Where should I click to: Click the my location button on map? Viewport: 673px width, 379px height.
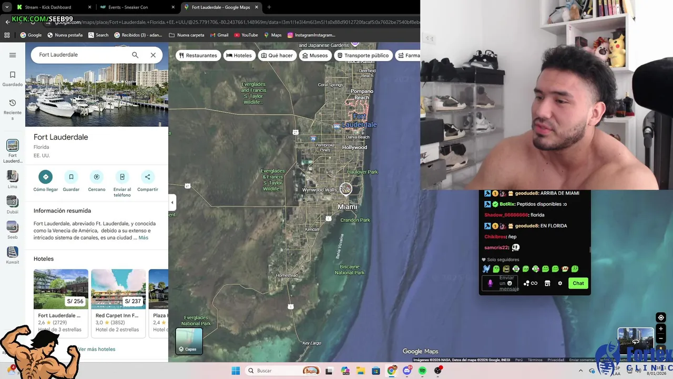point(661,317)
